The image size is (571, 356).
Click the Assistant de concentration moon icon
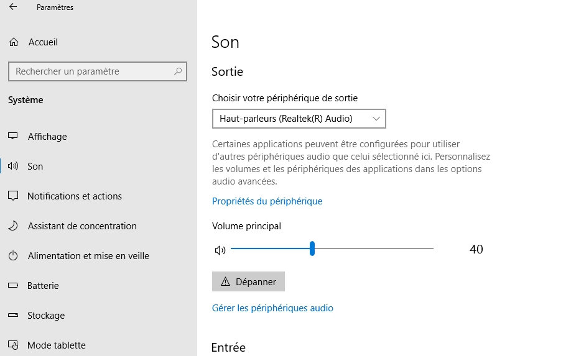[13, 226]
